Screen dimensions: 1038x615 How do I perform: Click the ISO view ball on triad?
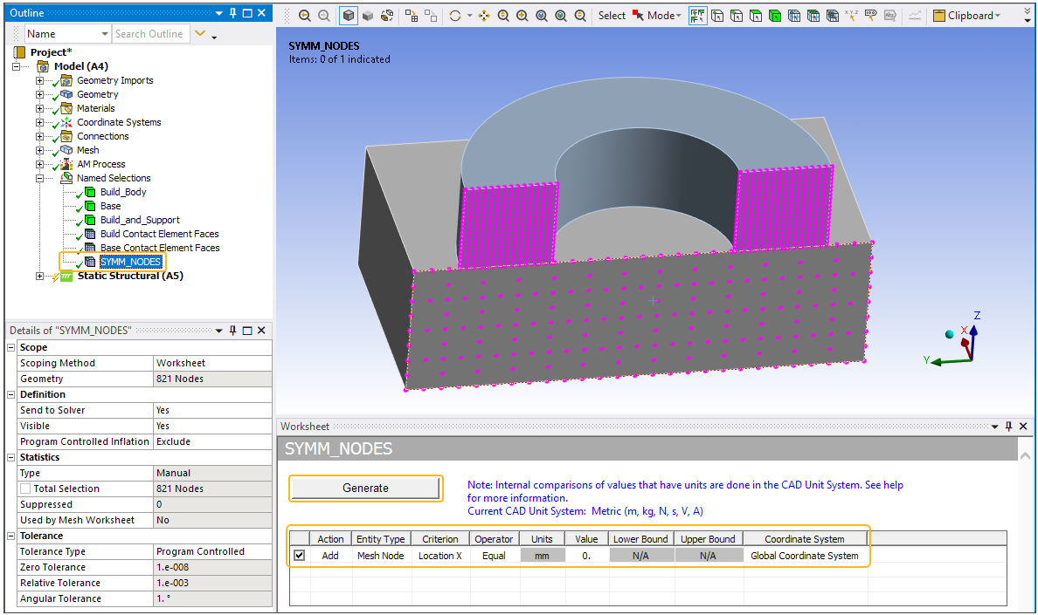[949, 334]
